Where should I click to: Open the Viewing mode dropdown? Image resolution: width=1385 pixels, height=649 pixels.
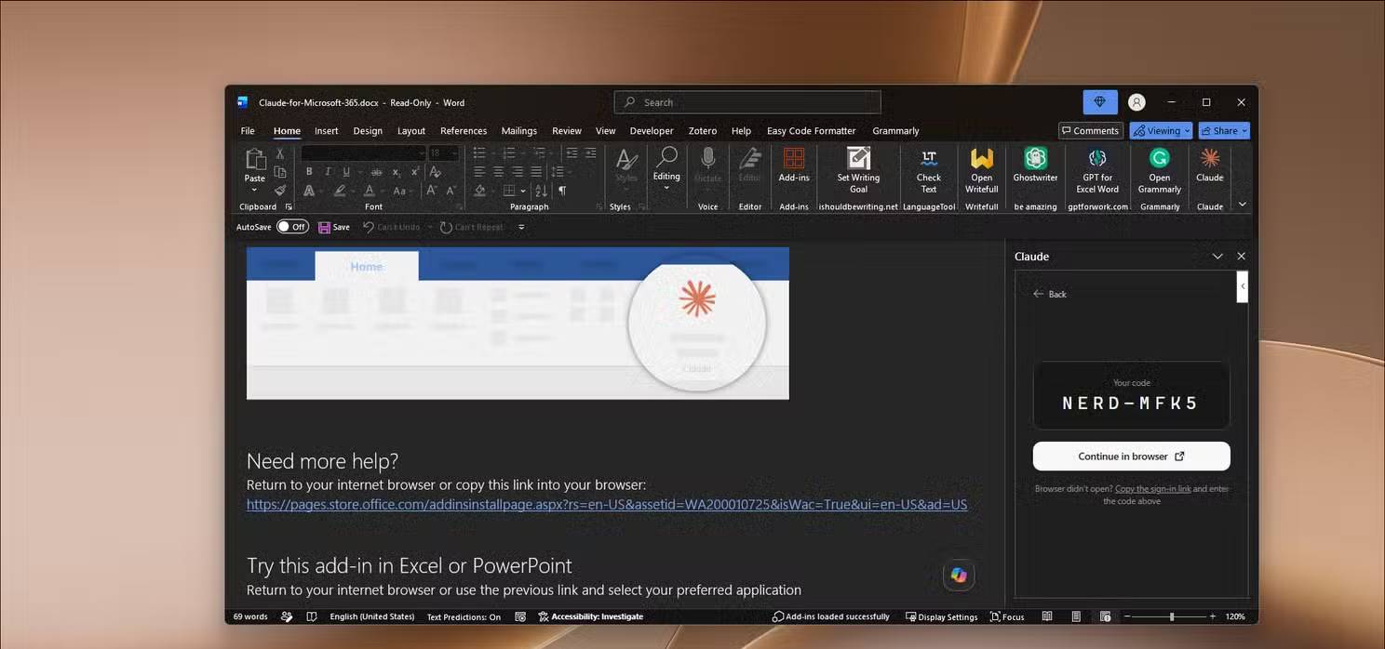[1161, 131]
